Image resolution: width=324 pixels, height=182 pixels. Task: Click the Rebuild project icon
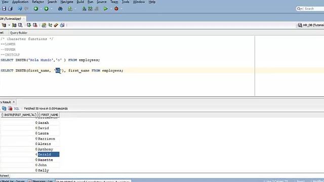click(90, 9)
